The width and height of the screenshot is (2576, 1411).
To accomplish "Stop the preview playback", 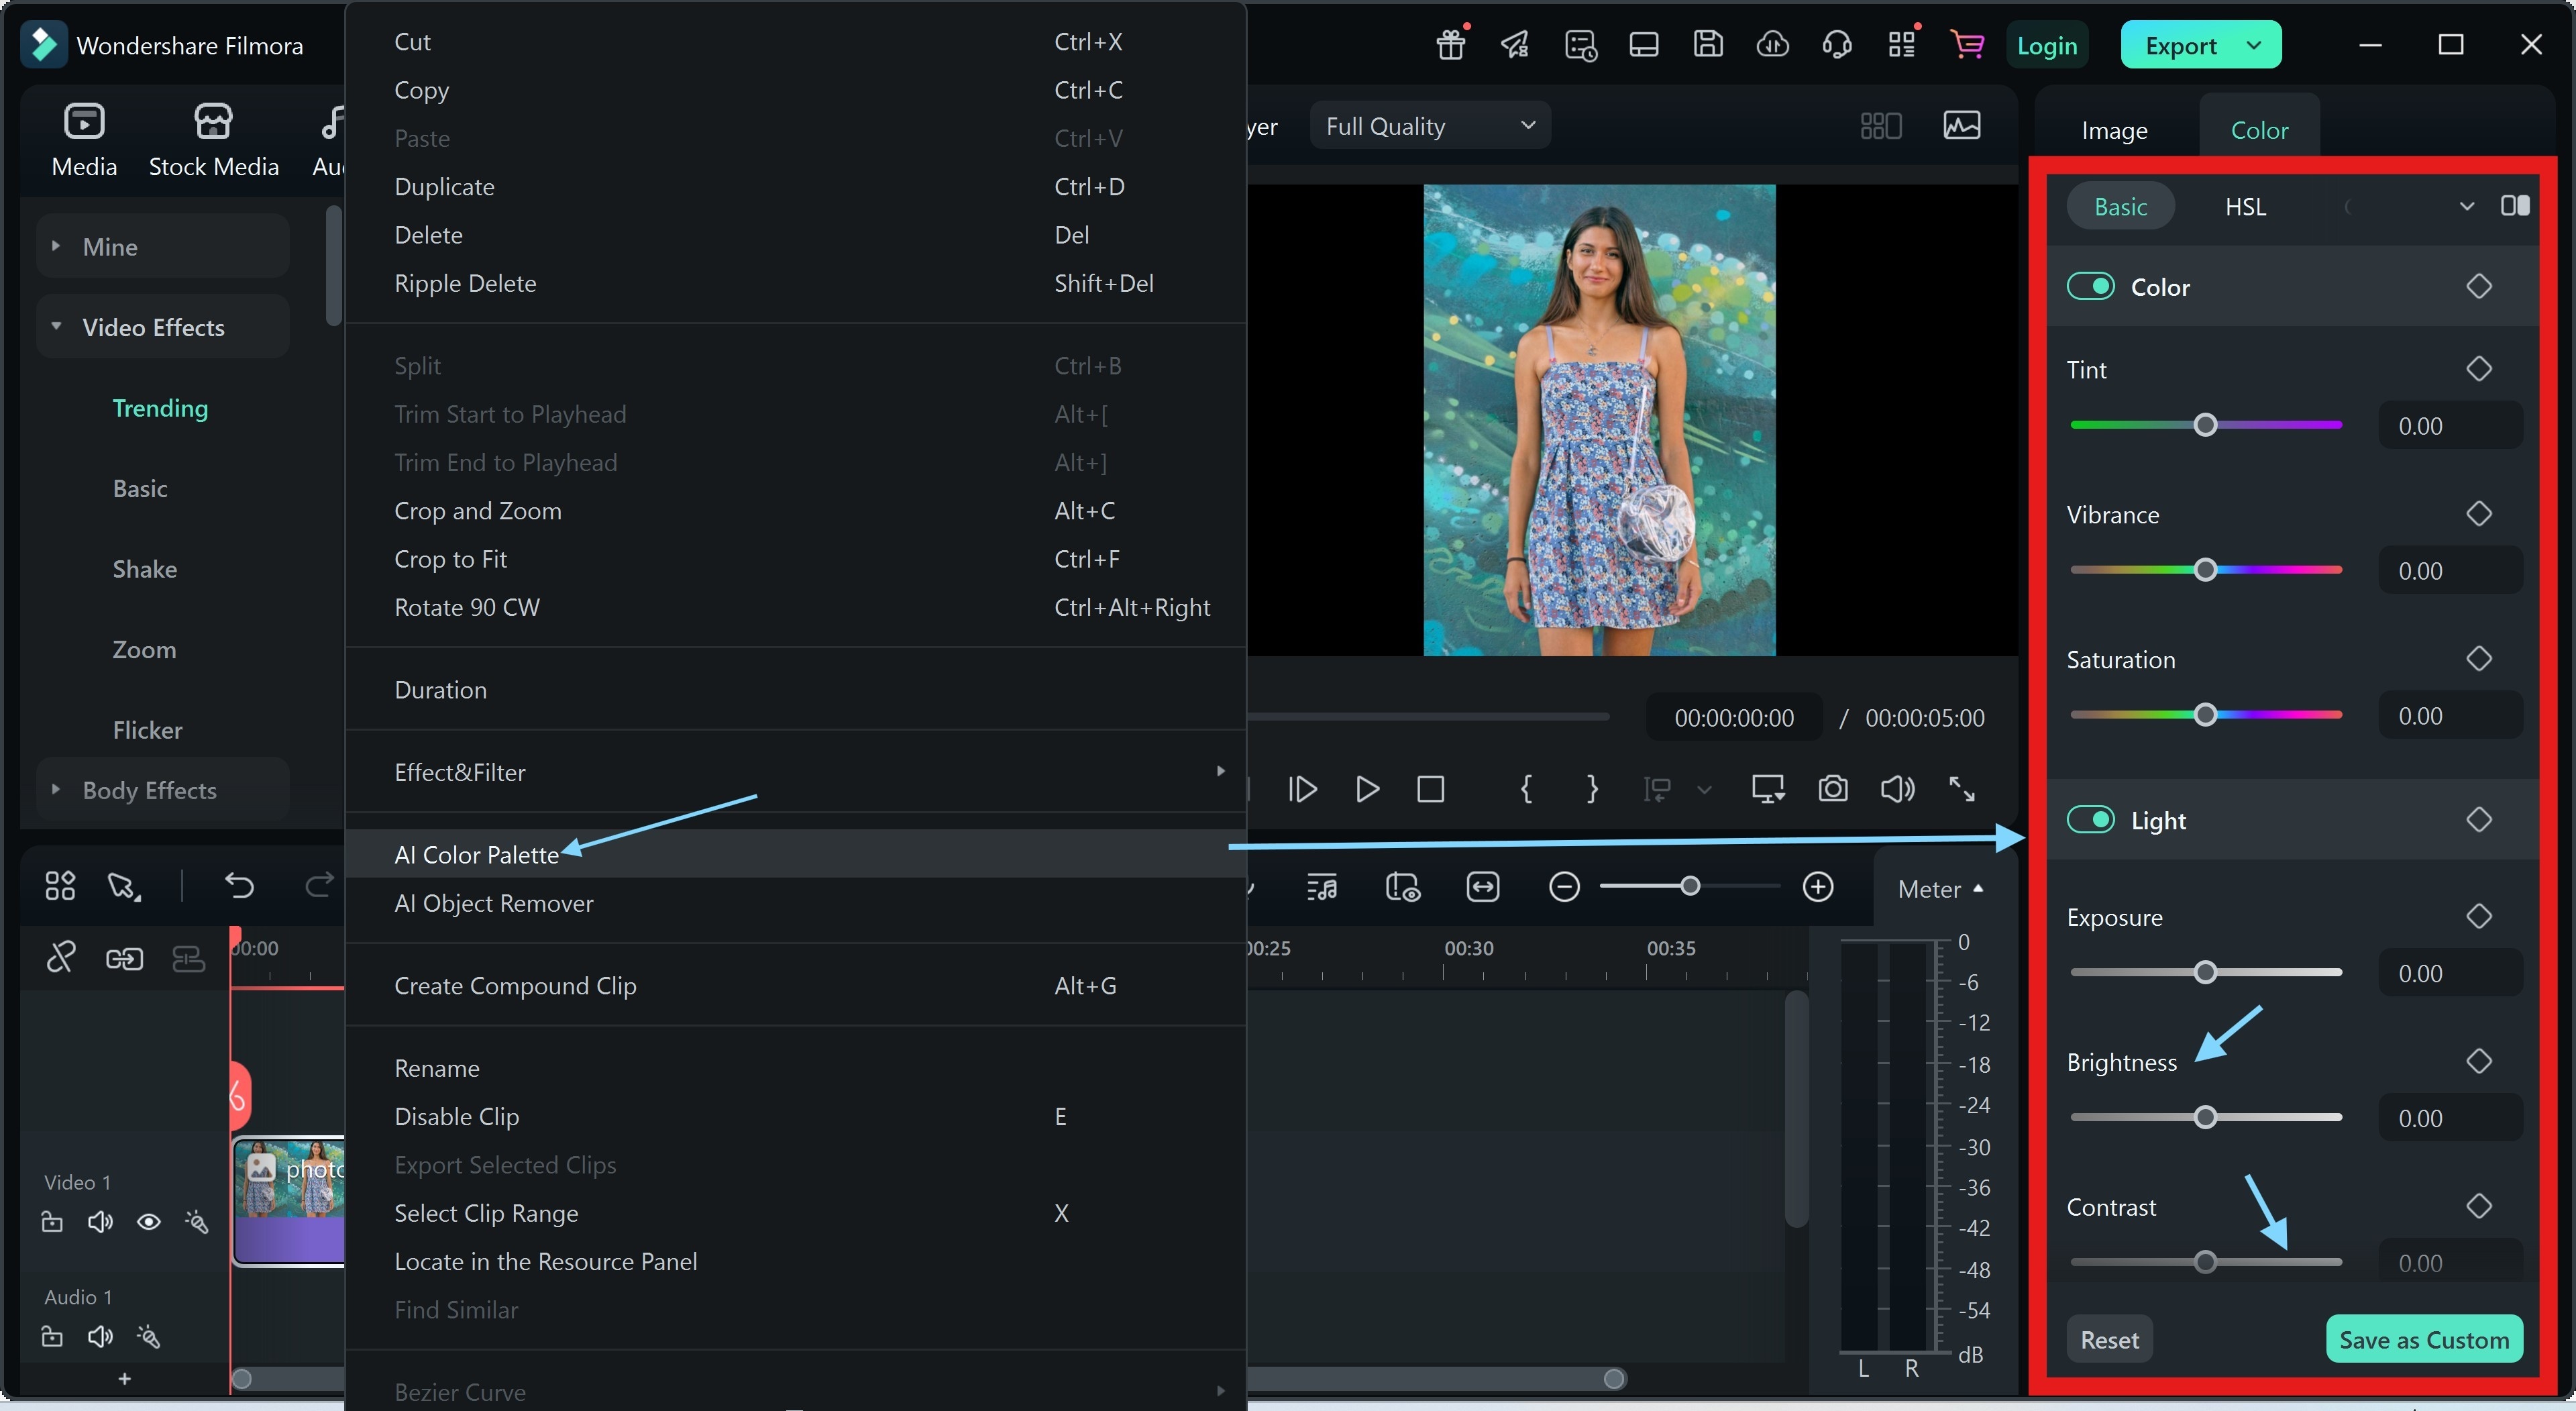I will 1431,789.
